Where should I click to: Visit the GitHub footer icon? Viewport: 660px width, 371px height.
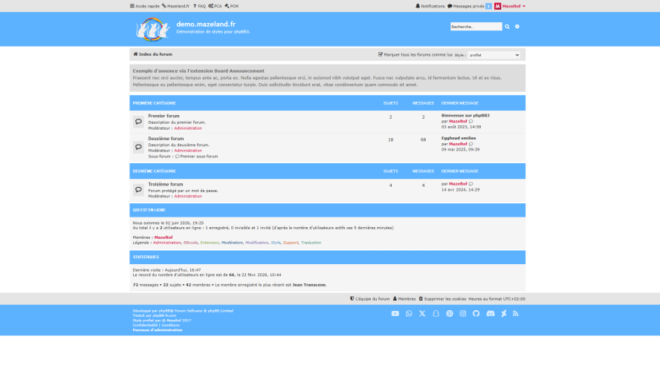click(x=476, y=313)
